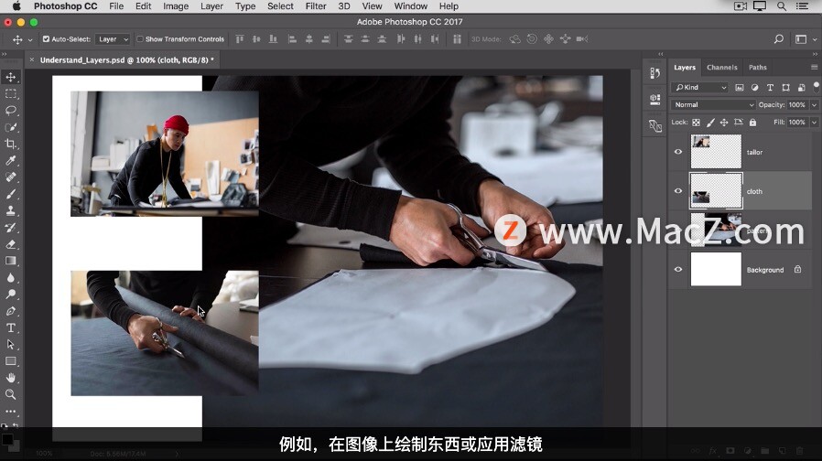Open the Window menu
Image resolution: width=822 pixels, height=461 pixels.
pyautogui.click(x=410, y=6)
